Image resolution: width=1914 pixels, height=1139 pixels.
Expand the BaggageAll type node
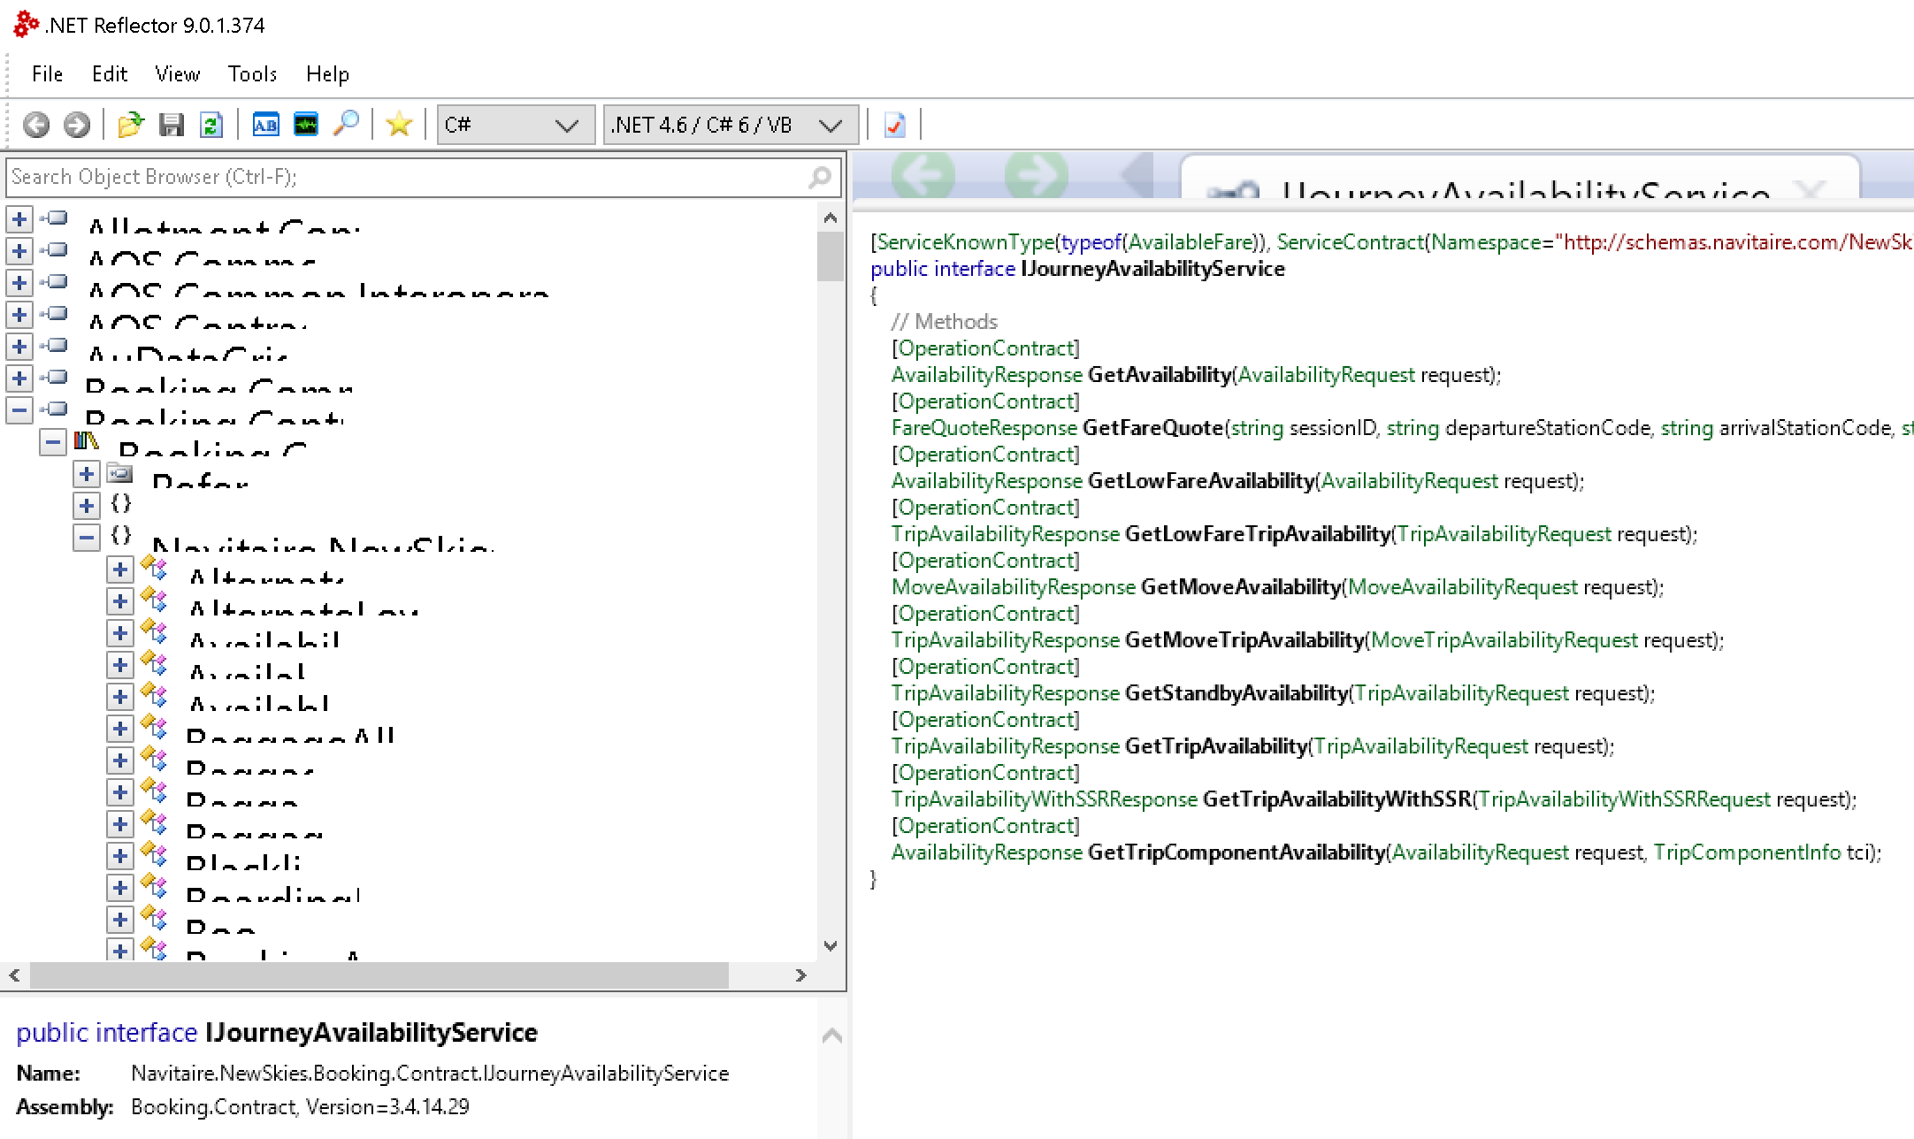(119, 728)
